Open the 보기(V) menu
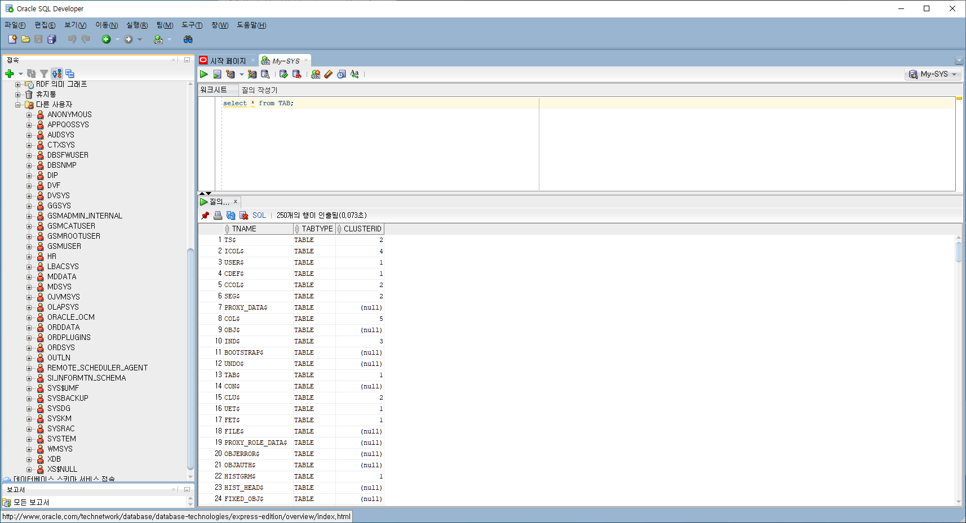 76,25
